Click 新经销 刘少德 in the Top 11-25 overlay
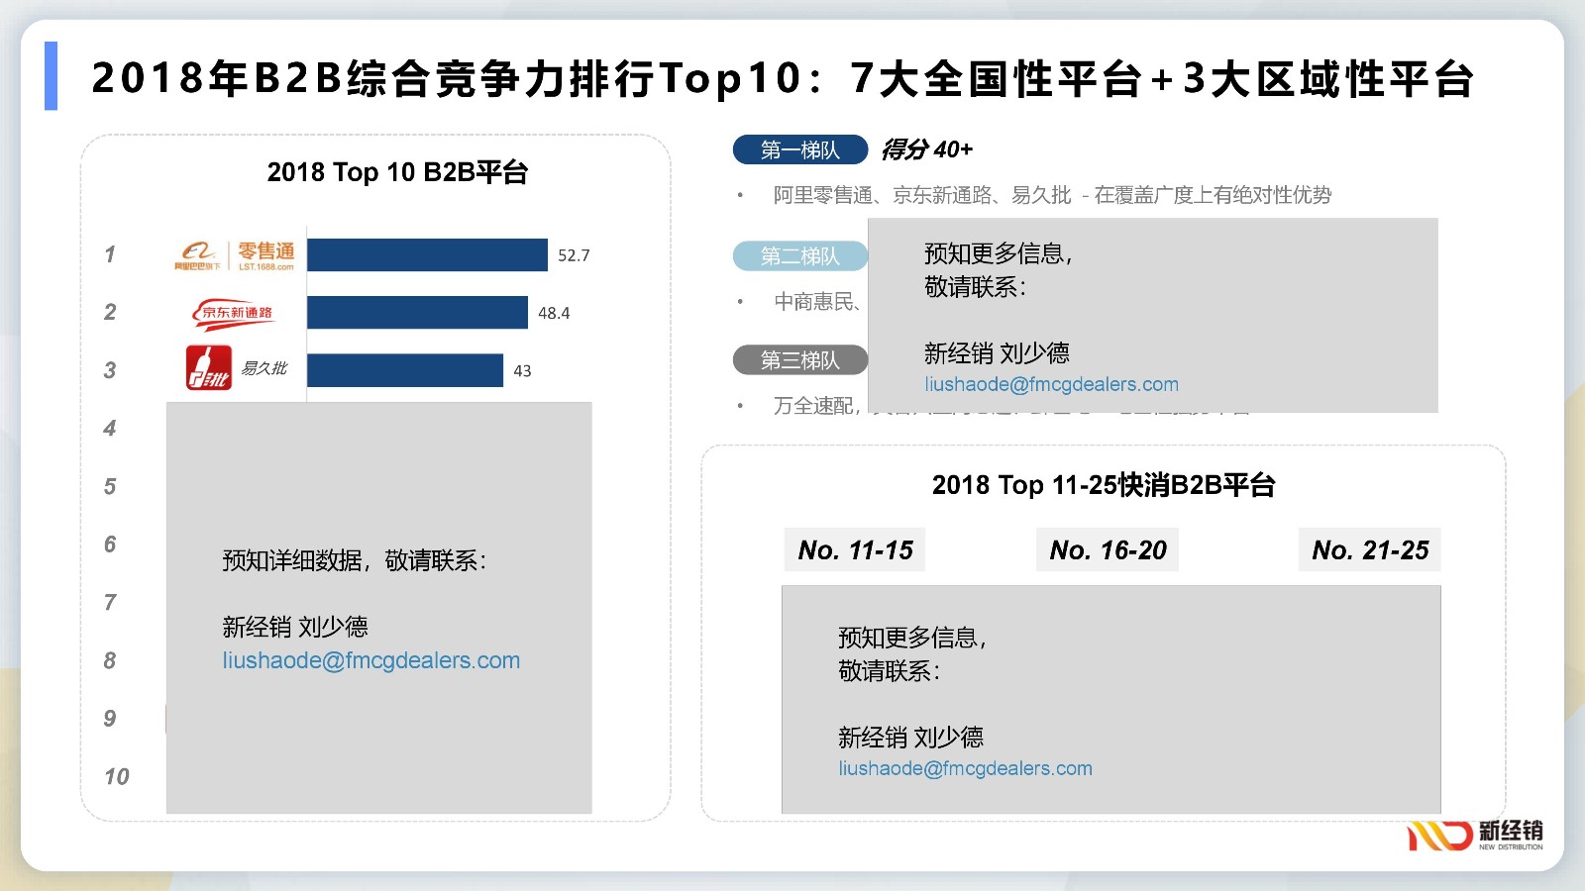Screen dimensions: 1585x891 point(910,738)
